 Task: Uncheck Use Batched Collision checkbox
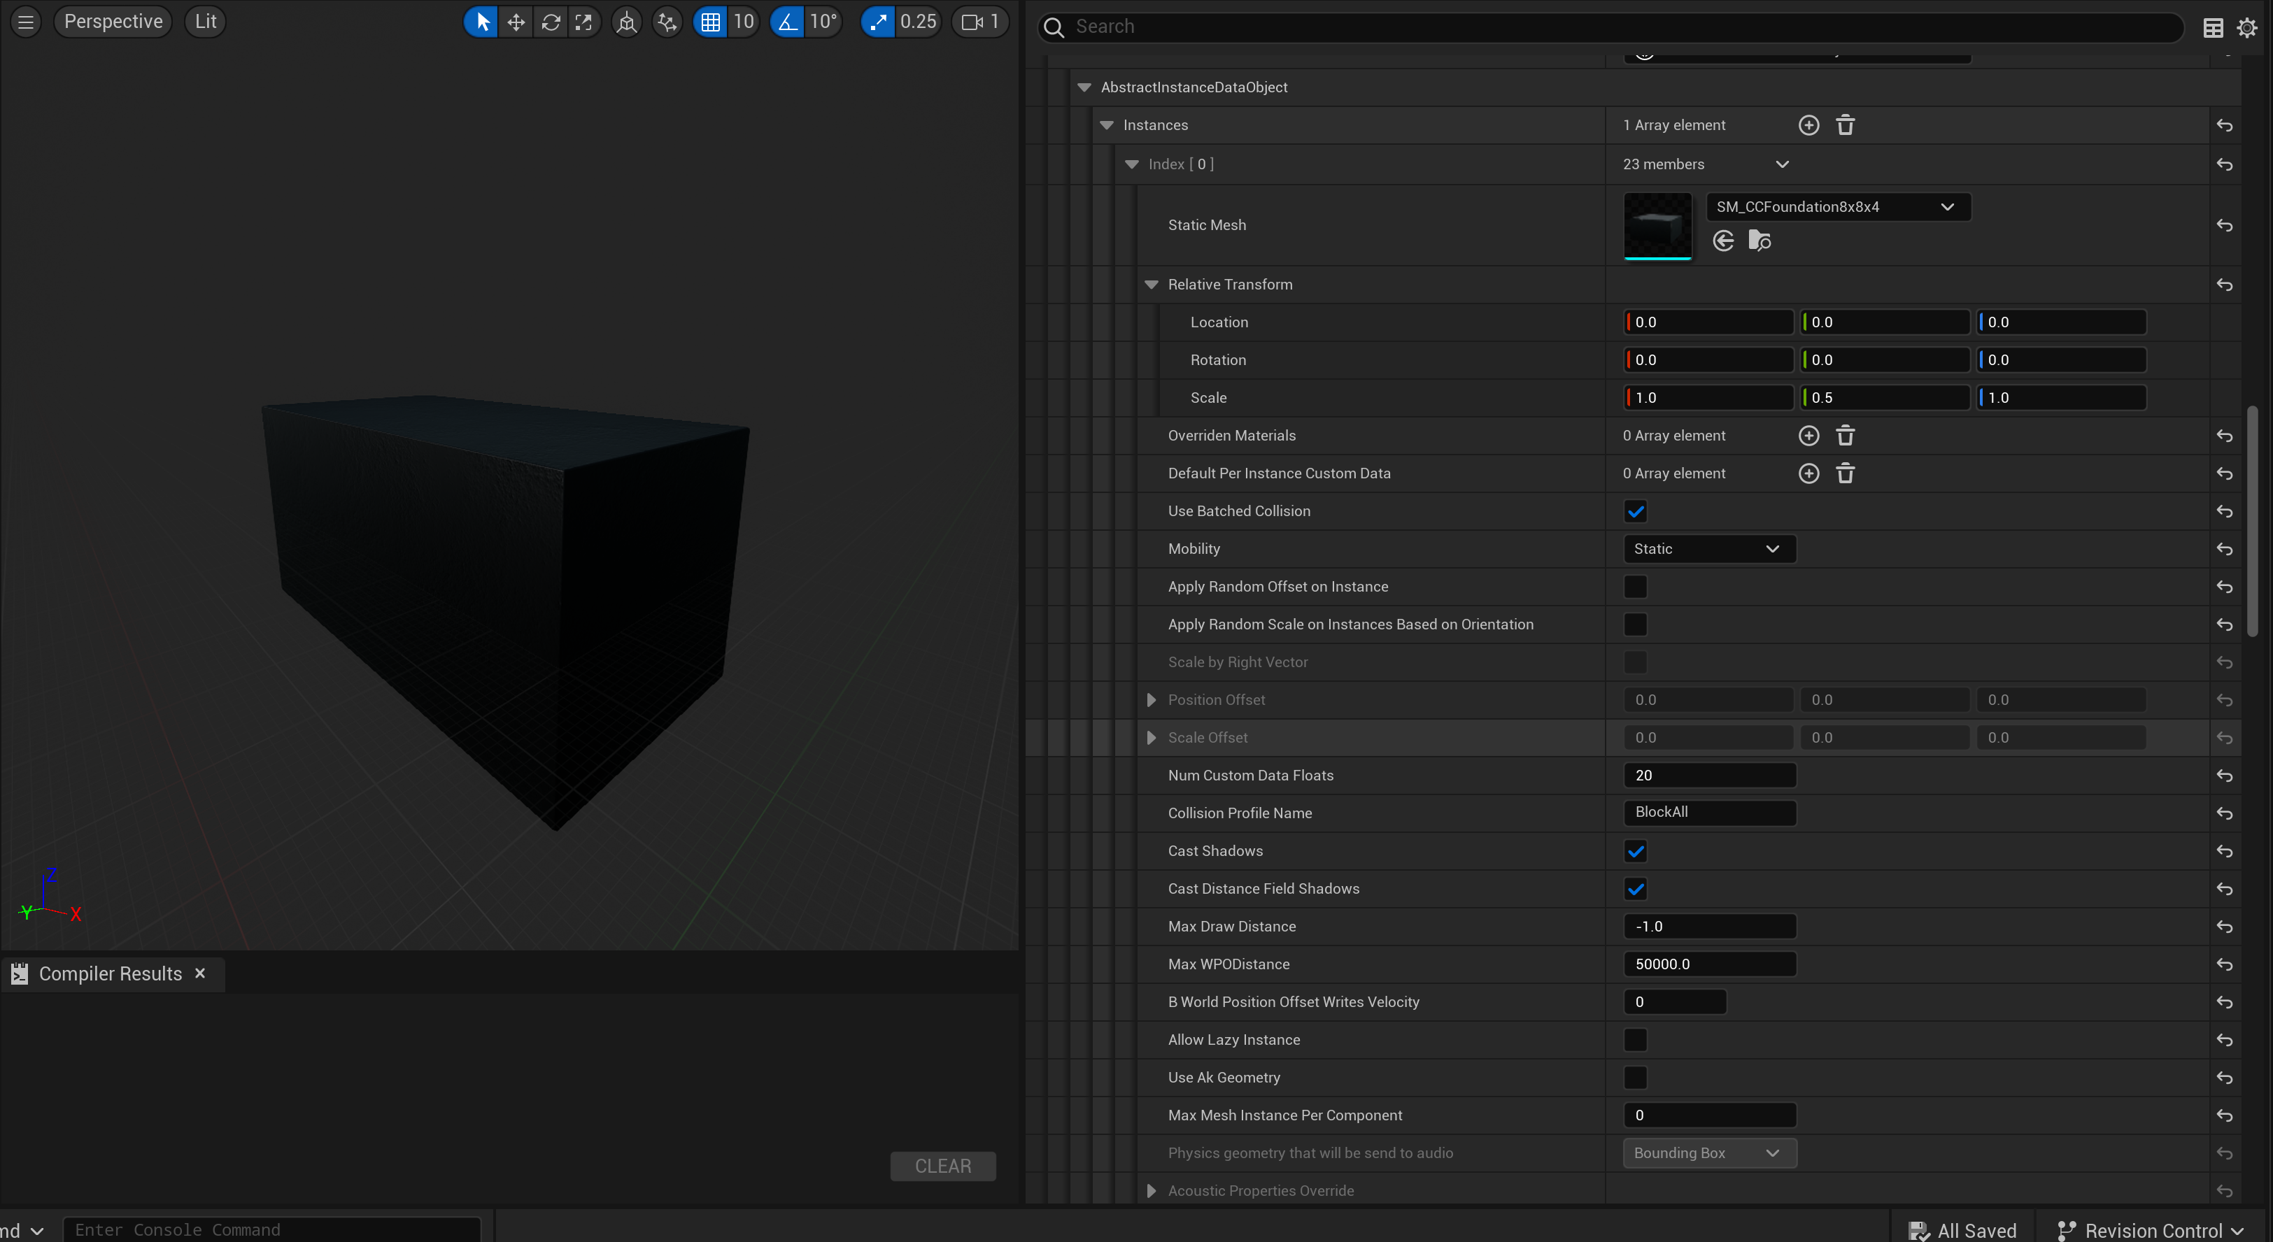click(x=1635, y=512)
